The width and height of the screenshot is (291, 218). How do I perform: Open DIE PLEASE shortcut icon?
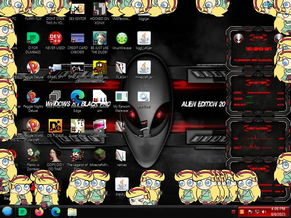(55, 126)
